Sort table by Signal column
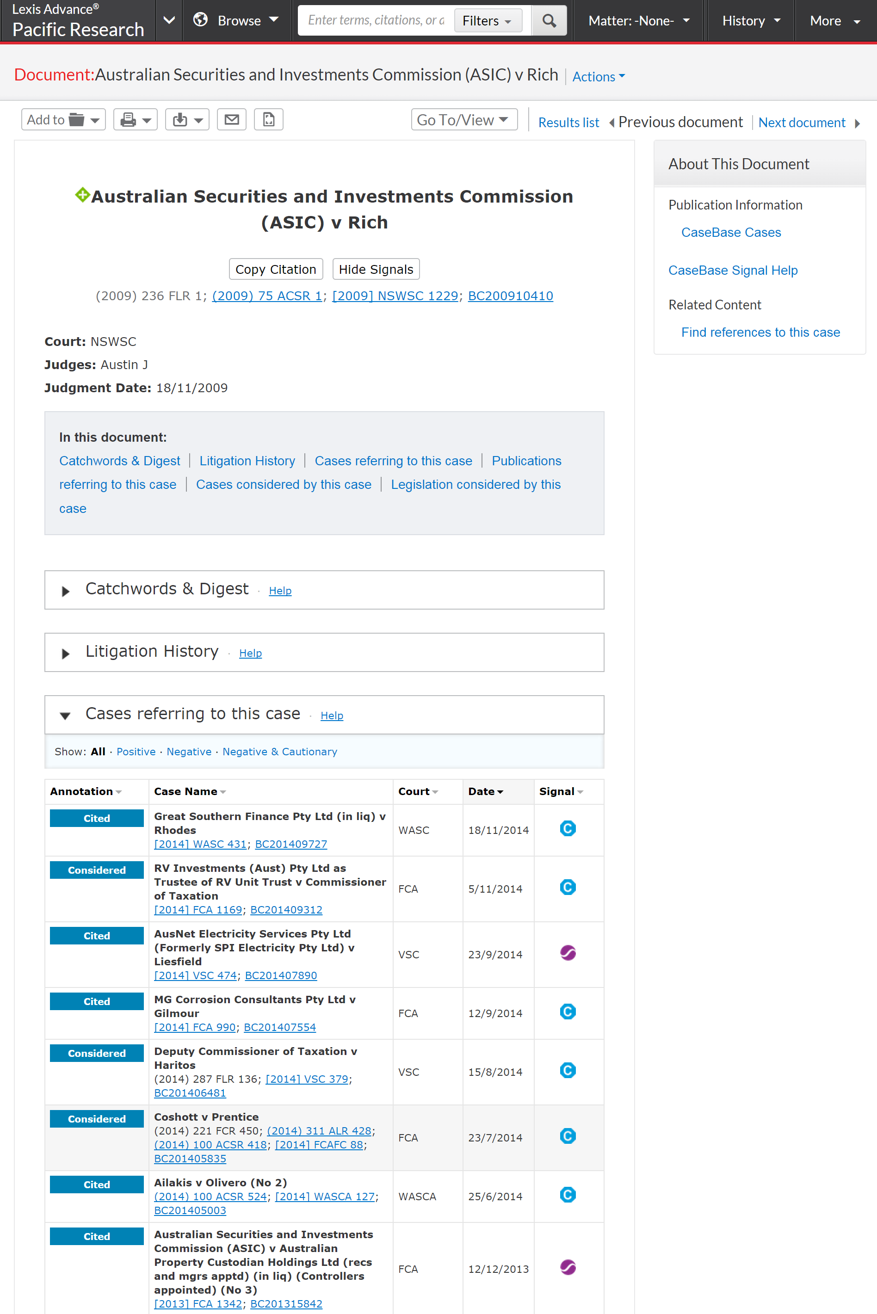This screenshot has height=1314, width=877. pos(561,791)
